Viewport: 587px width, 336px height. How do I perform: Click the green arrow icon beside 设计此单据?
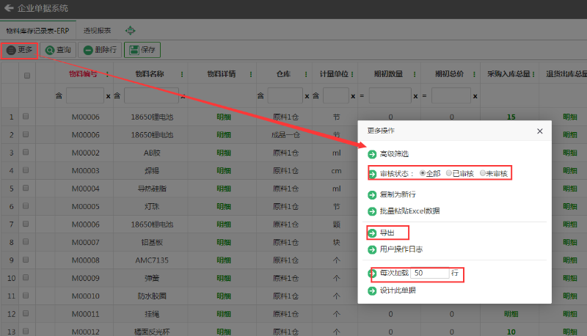click(x=372, y=291)
